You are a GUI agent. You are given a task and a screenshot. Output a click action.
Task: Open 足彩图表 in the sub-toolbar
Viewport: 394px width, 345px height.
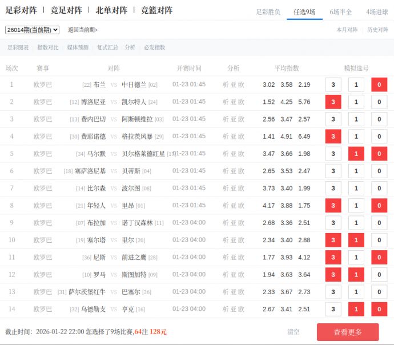click(x=18, y=47)
